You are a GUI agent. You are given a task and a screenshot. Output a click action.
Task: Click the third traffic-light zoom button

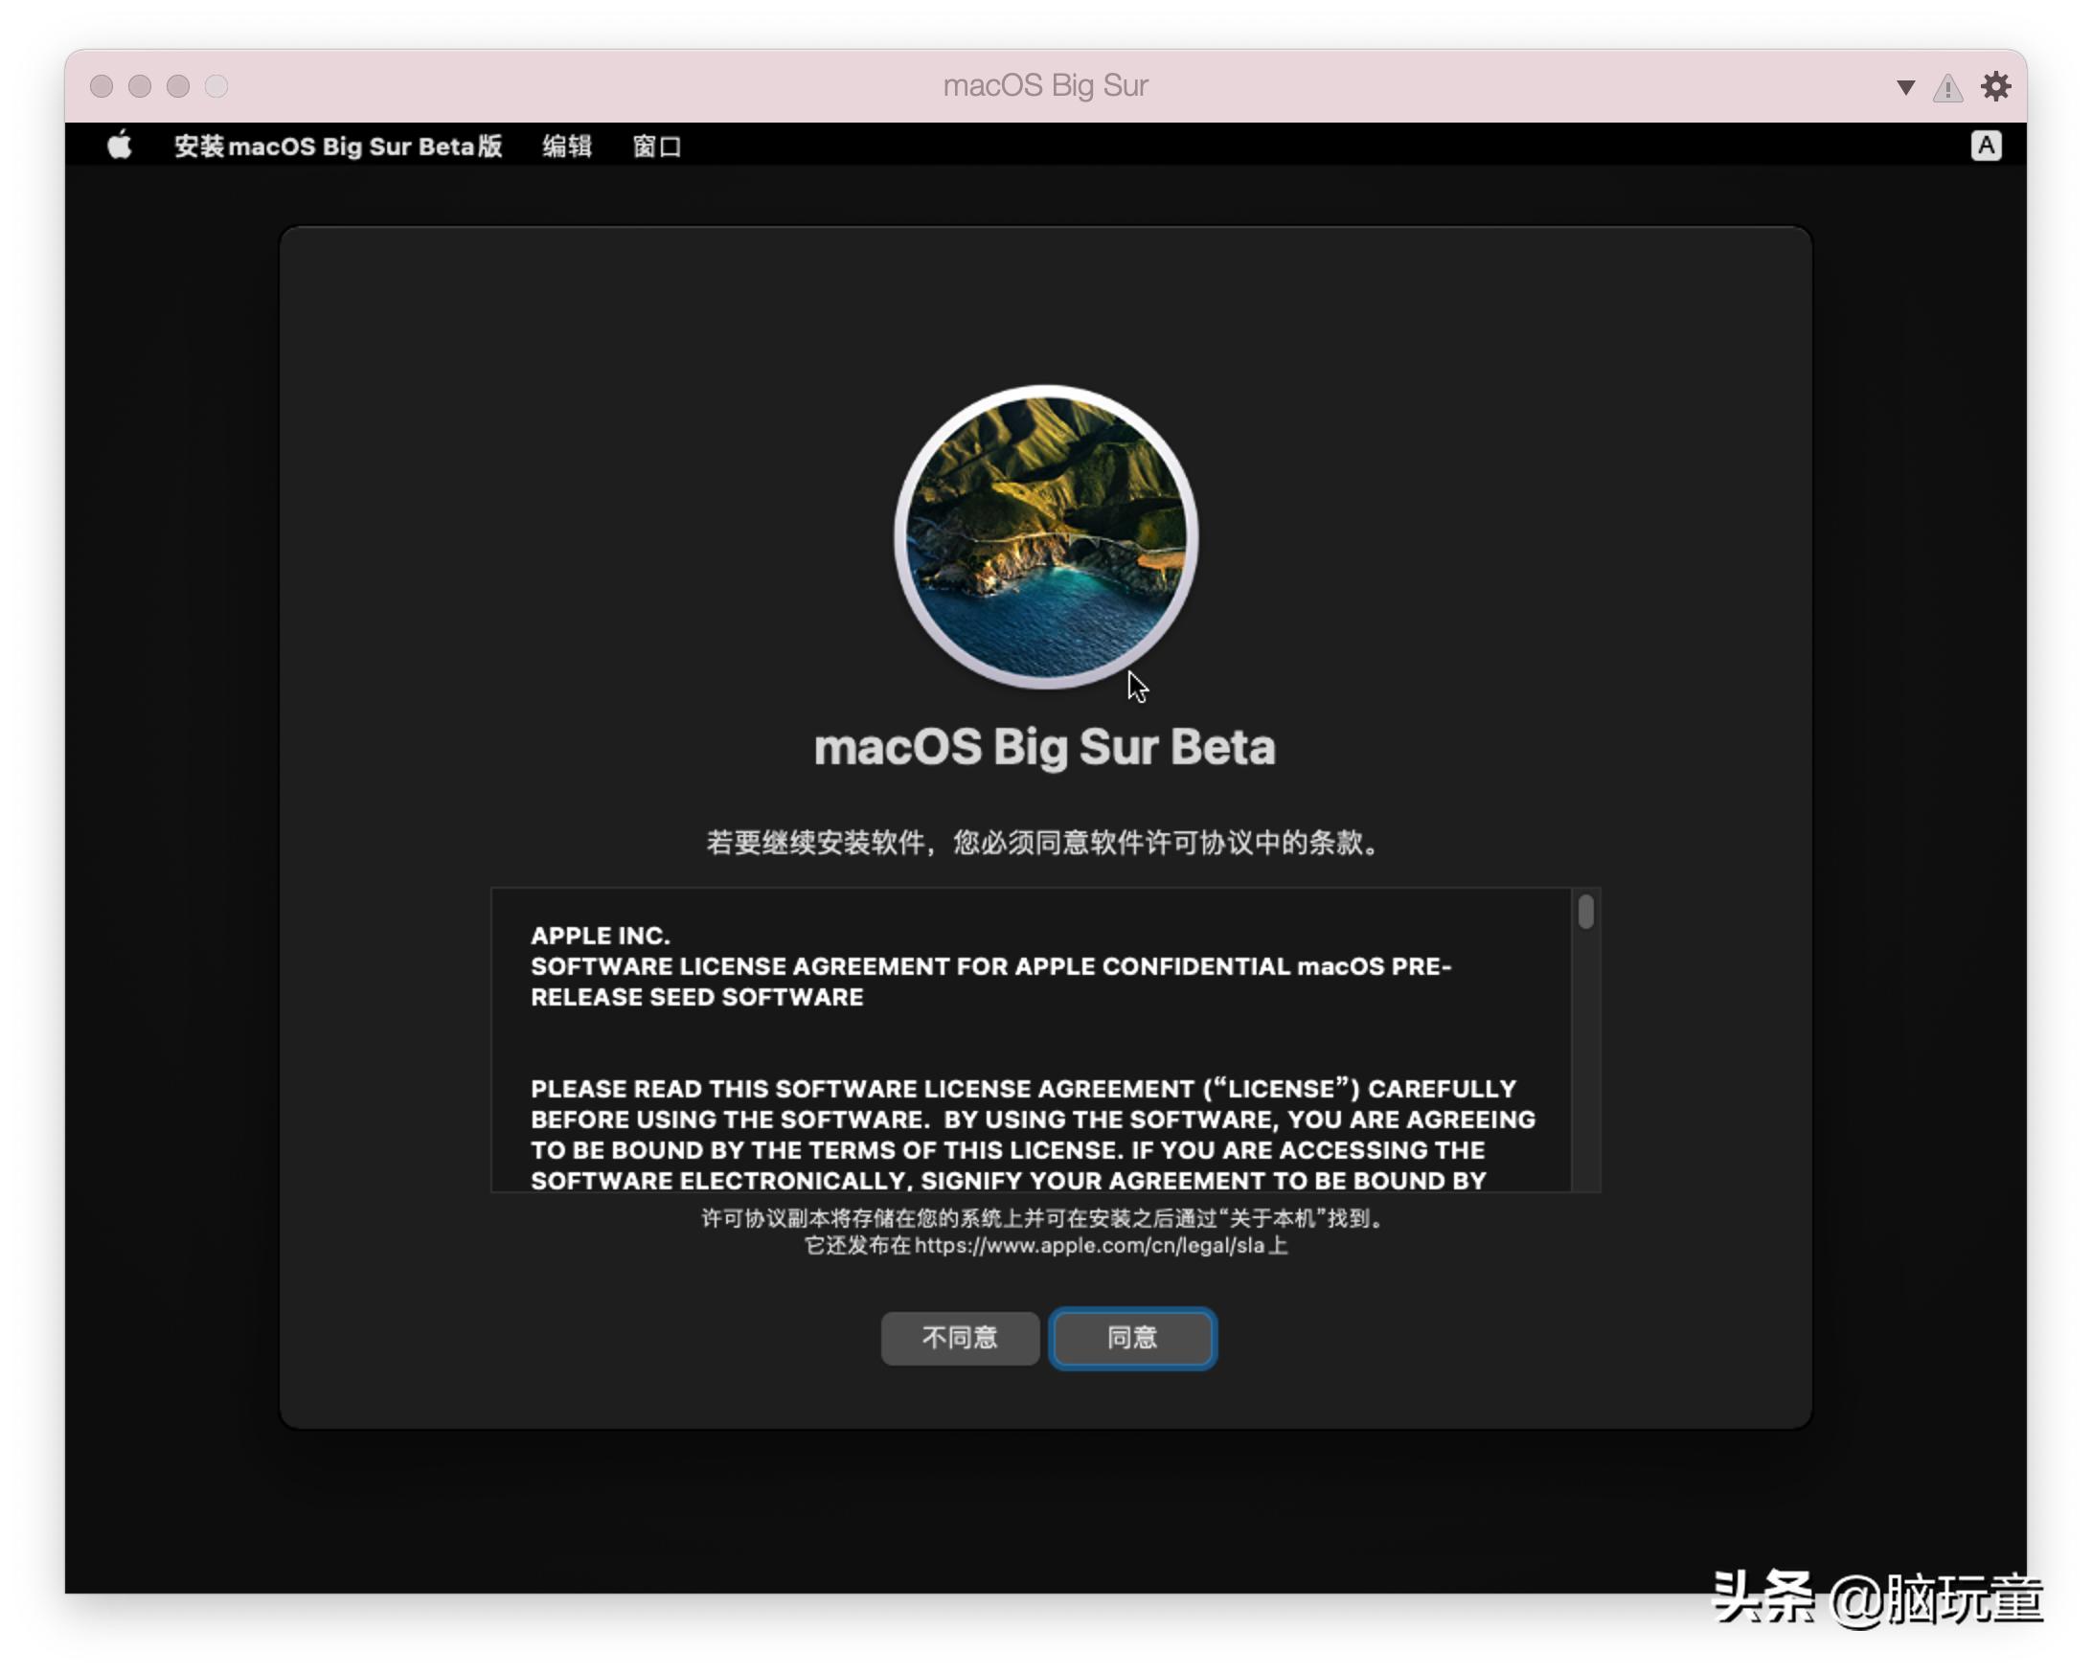coord(177,86)
